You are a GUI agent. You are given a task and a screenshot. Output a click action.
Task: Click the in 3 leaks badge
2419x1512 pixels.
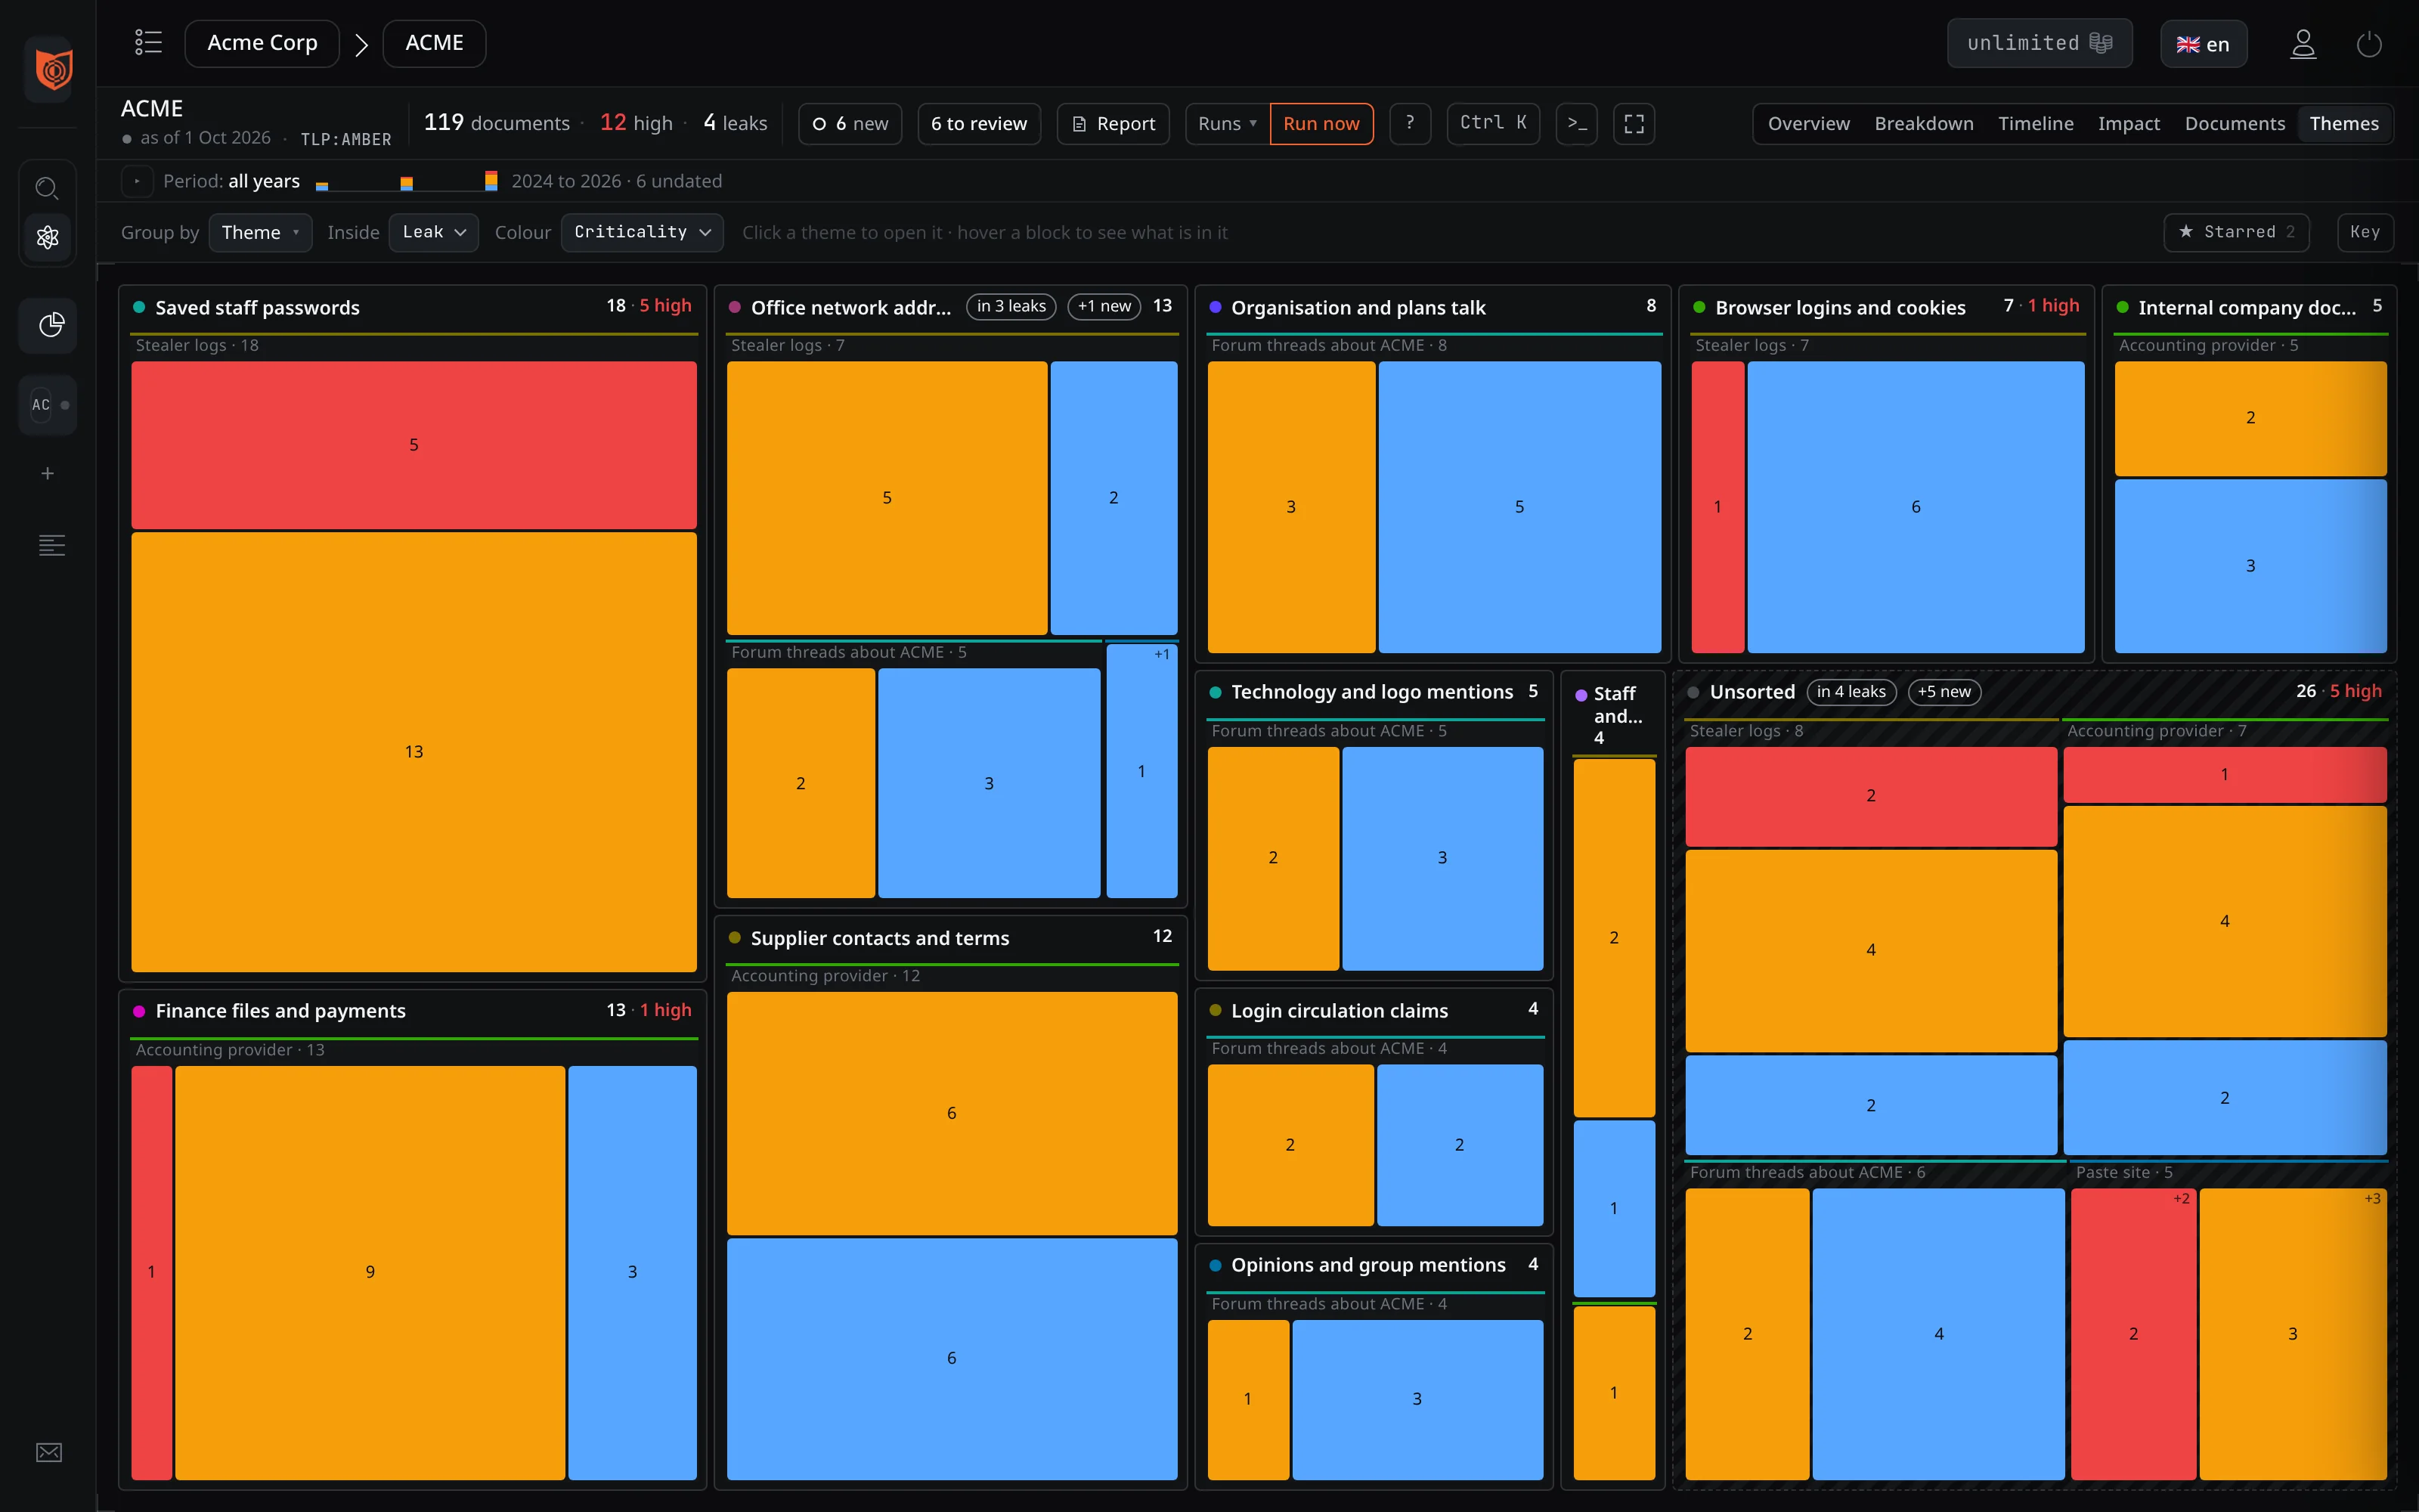pos(1011,306)
